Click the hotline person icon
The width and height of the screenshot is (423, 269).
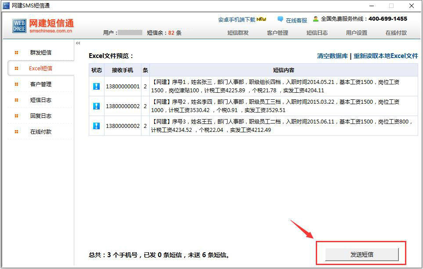coord(316,19)
